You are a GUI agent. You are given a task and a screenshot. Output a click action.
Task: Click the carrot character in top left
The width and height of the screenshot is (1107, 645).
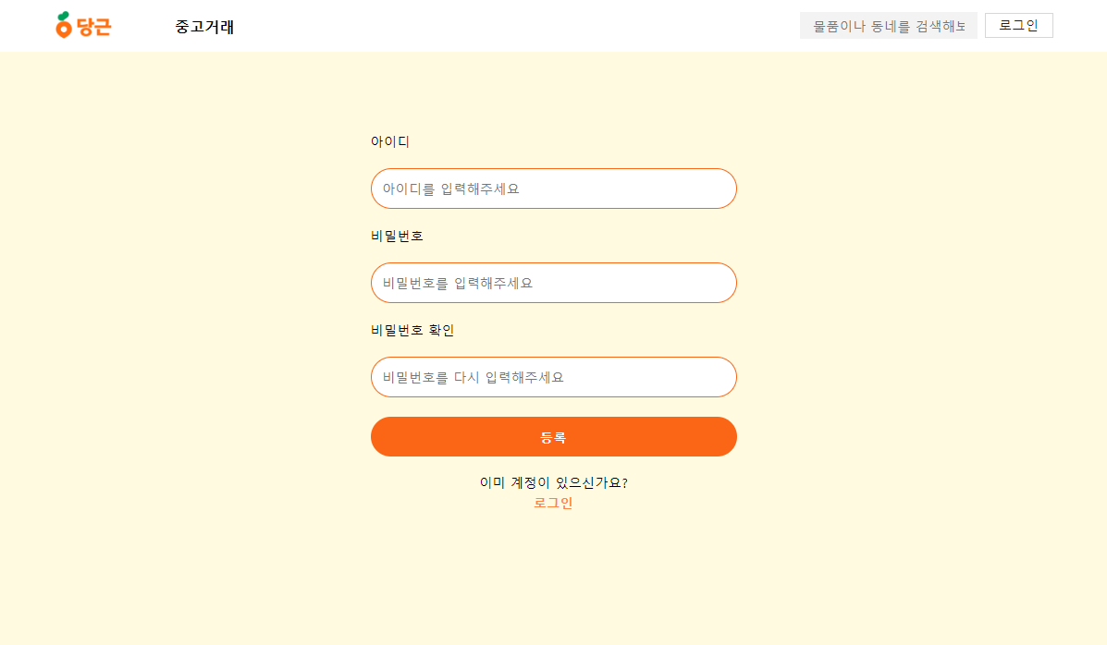point(63,25)
